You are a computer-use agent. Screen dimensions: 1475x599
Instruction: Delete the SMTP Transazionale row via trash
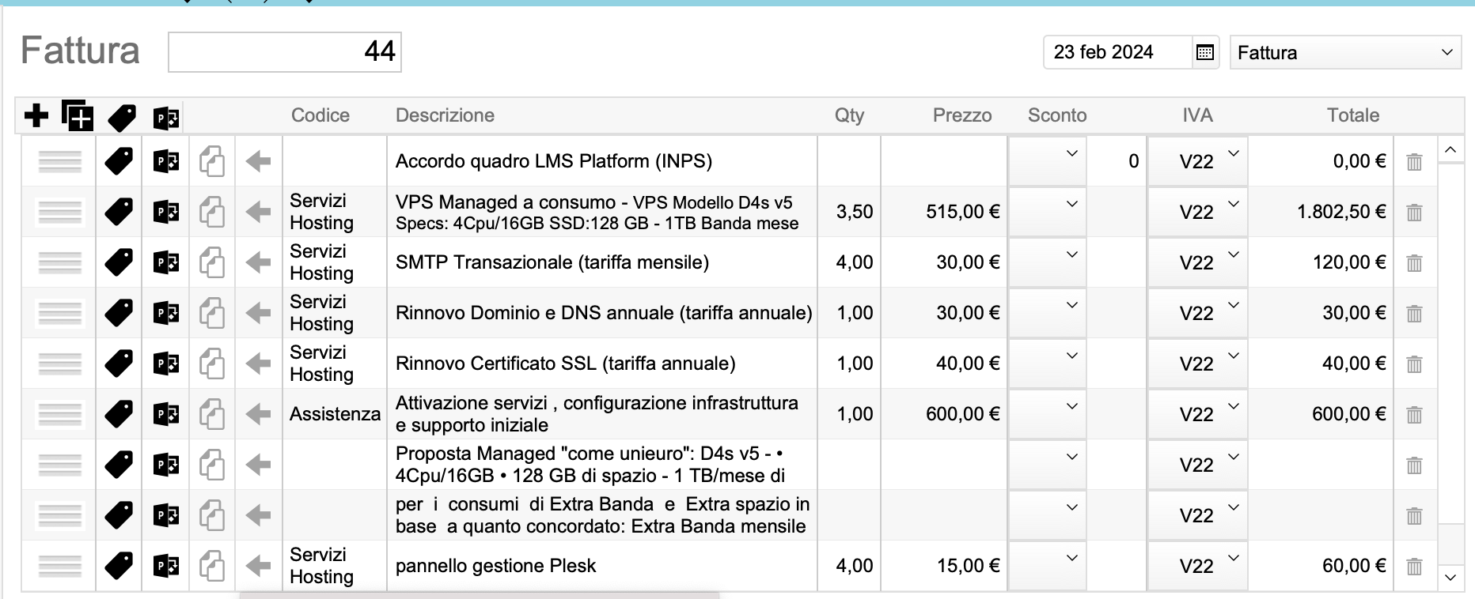[1414, 263]
